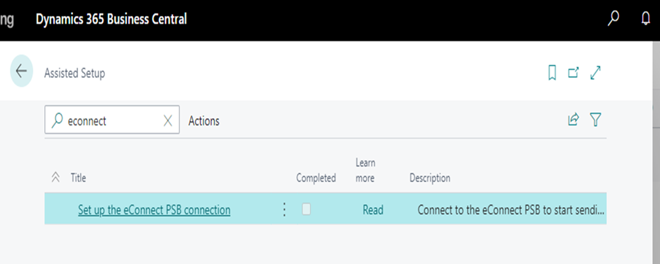Open the search magnifier in top bar
The image size is (660, 264).
pos(614,19)
